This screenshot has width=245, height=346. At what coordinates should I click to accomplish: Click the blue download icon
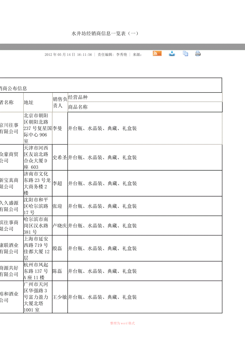click(172, 53)
